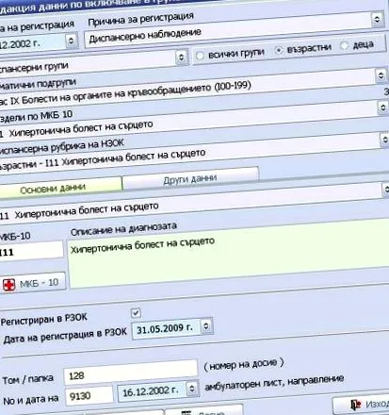
Task: Click the Изход door icon
Action: [x=356, y=405]
